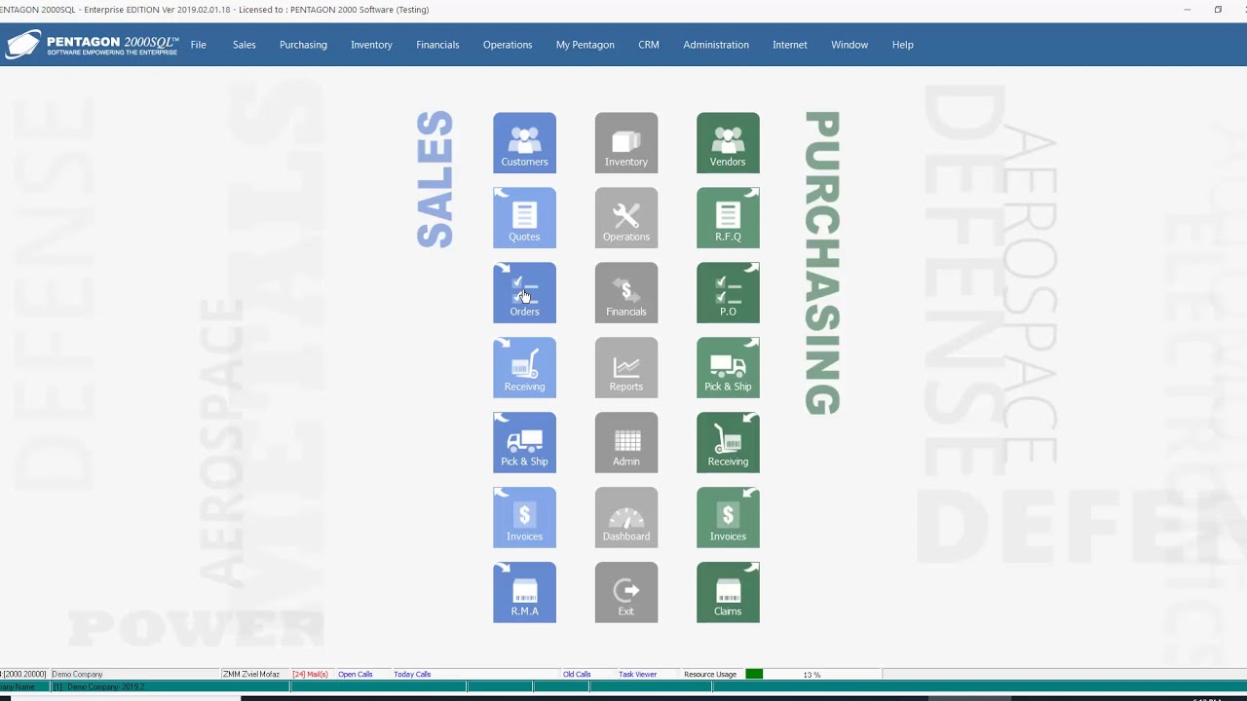Open the blue Sales Invoices icon

524,518
